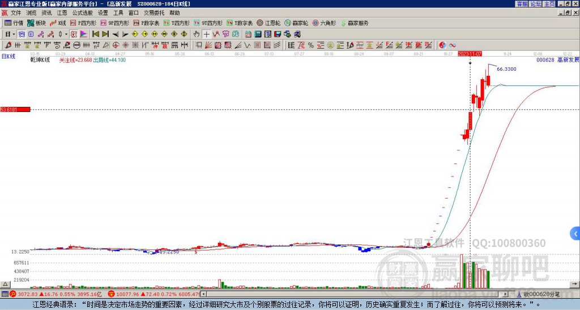The width and height of the screenshot is (580, 310).
Task: Click the yin-yang Taiji icon in toolbar
Action: (442, 45)
